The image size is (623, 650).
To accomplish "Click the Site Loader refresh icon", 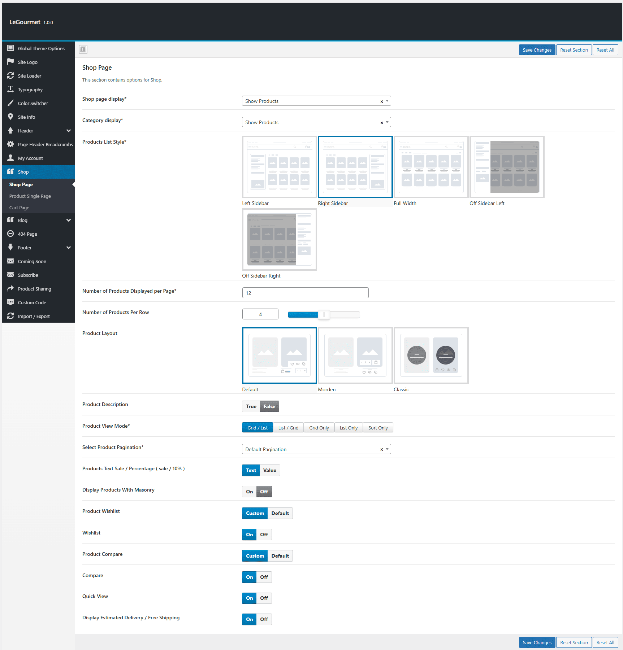I will coord(10,75).
